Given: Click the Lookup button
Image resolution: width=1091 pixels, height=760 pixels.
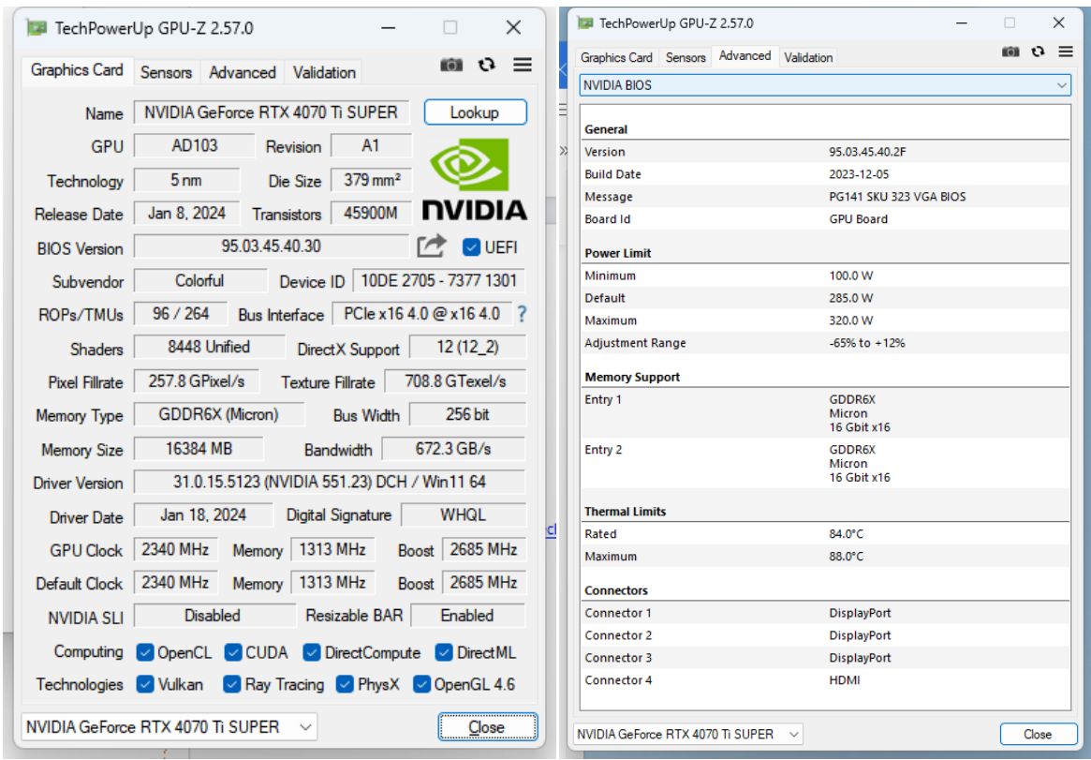Looking at the screenshot, I should (475, 112).
